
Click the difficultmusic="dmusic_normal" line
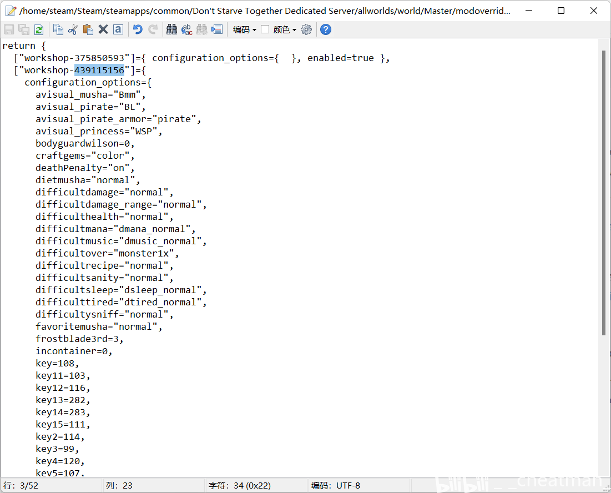(121, 242)
